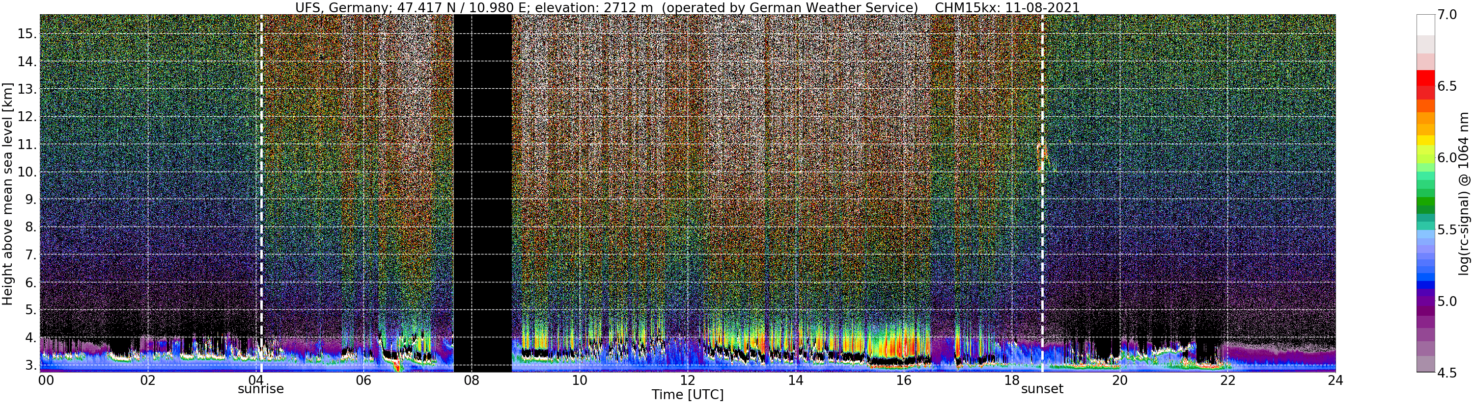This screenshot has width=1474, height=404.
Task: Select the '5.' height tick label
Action: pyautogui.click(x=31, y=310)
